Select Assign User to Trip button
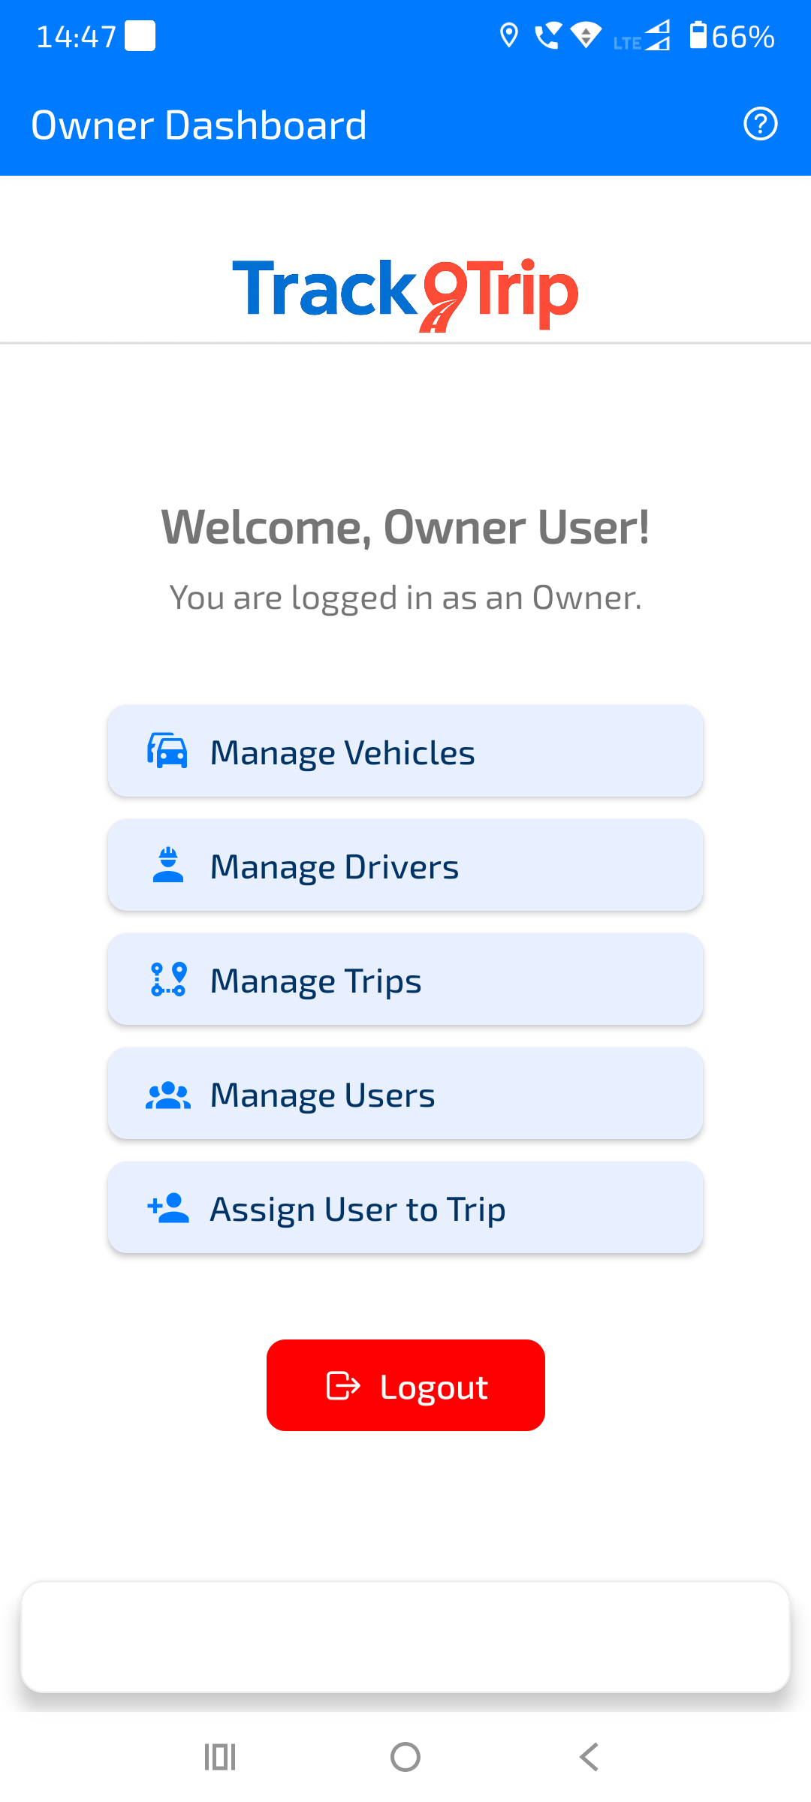 tap(405, 1207)
